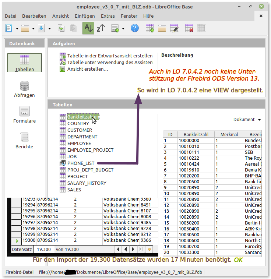
Task: Click the Bankleitzahl column header in the preview
Action: [196, 134]
